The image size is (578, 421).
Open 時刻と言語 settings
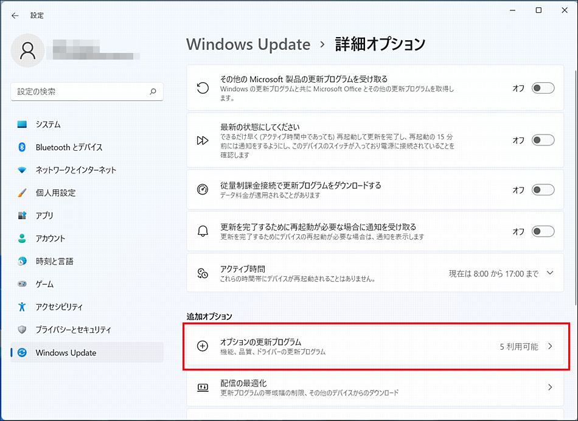[x=87, y=261]
